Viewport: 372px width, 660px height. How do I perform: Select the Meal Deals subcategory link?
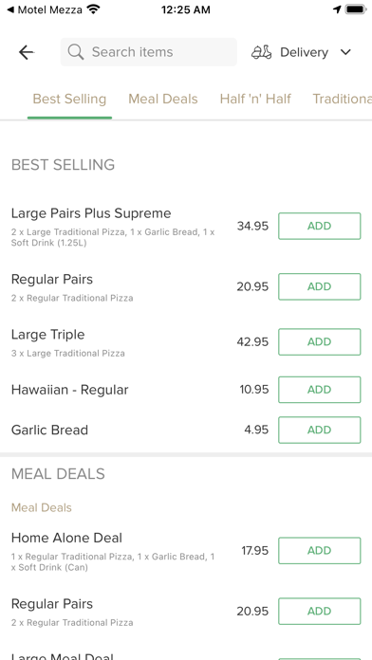[42, 507]
